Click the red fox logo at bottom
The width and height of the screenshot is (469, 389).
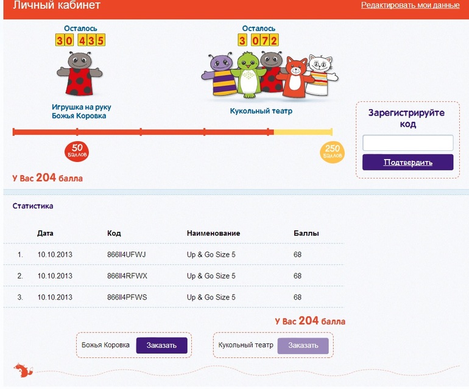[x=23, y=370]
